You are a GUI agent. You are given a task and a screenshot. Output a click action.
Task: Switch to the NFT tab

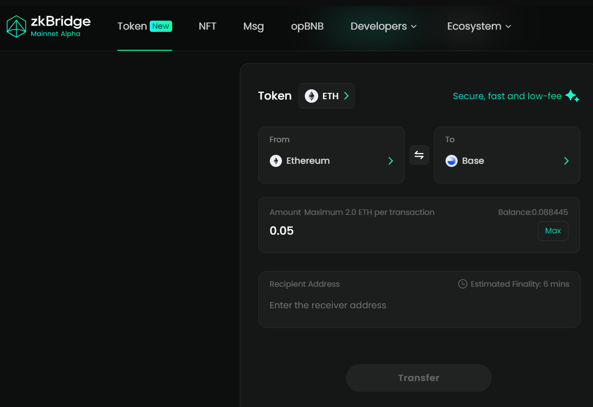(207, 26)
